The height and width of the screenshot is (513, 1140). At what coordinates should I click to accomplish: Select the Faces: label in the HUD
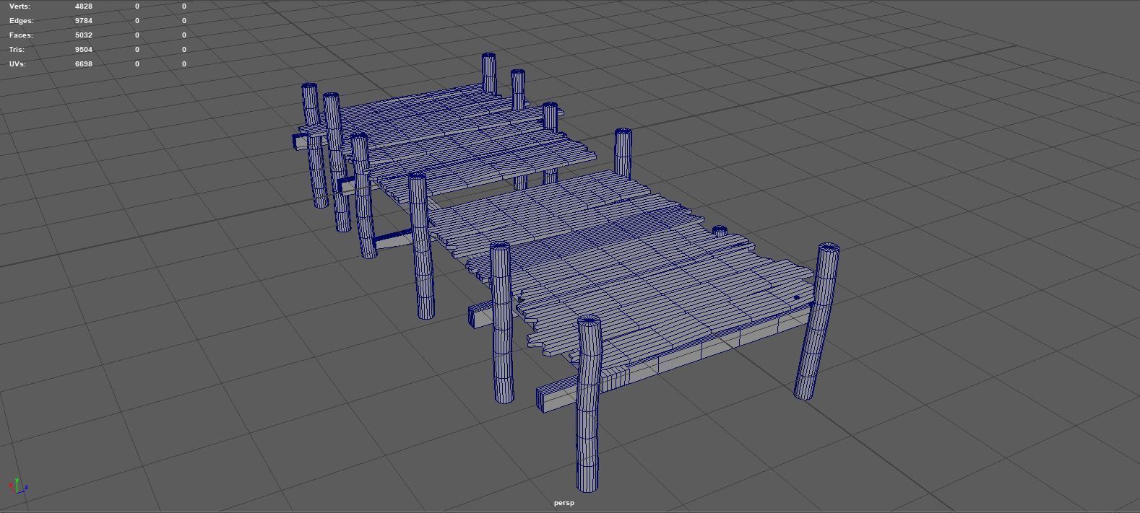[x=21, y=35]
